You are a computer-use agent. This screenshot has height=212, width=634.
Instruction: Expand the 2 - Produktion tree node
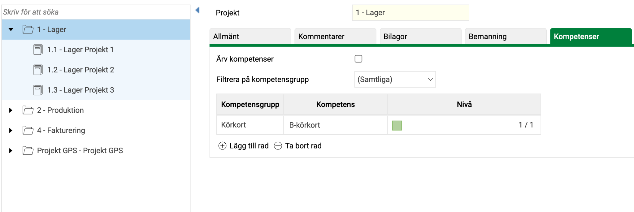11,110
